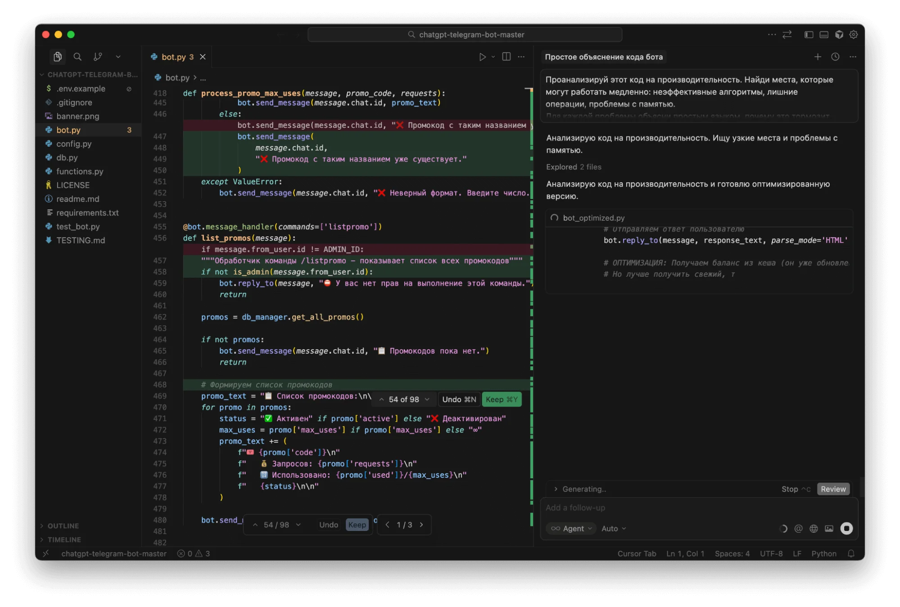The width and height of the screenshot is (900, 607).
Task: Toggle the bottom panel visibility
Action: click(824, 35)
